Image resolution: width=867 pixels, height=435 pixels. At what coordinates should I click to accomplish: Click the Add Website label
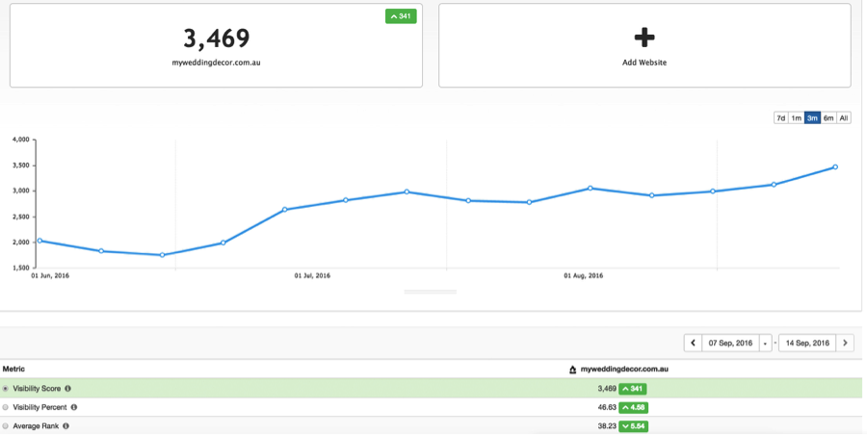pyautogui.click(x=644, y=63)
